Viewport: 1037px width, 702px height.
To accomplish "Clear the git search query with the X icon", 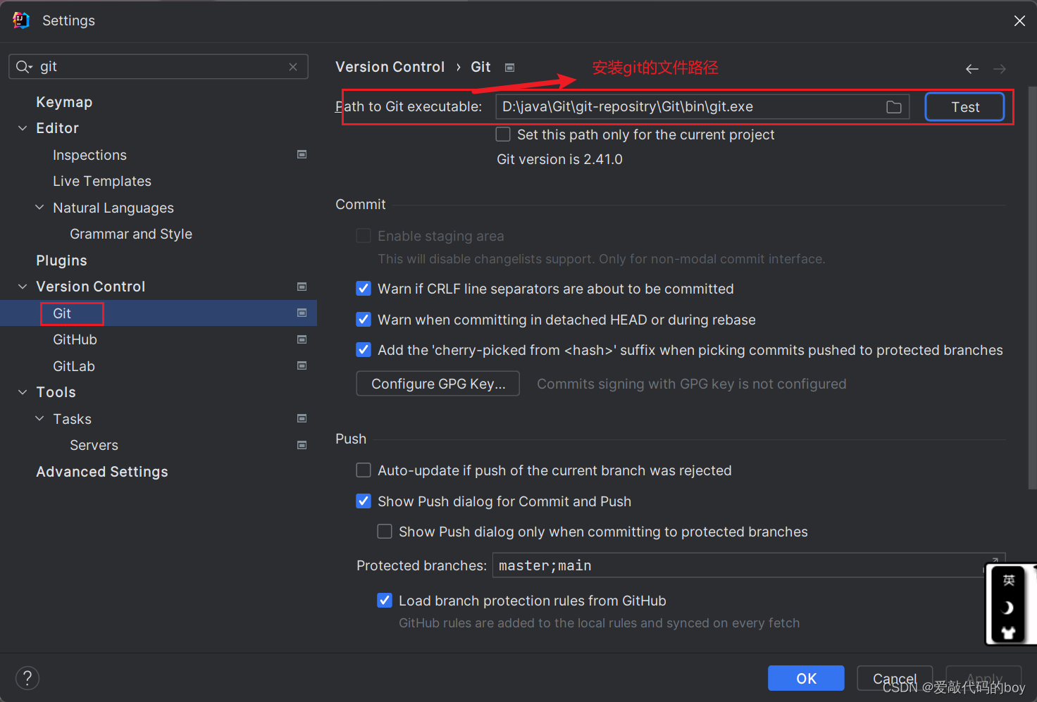I will click(x=293, y=66).
